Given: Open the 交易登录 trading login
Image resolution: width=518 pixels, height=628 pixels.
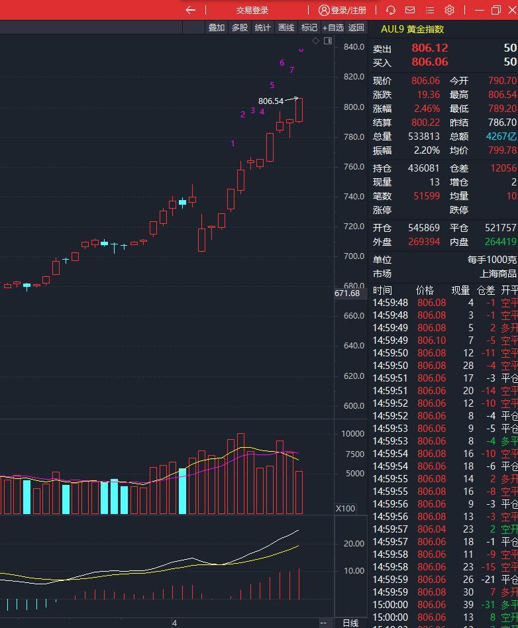Looking at the screenshot, I should coord(252,10).
